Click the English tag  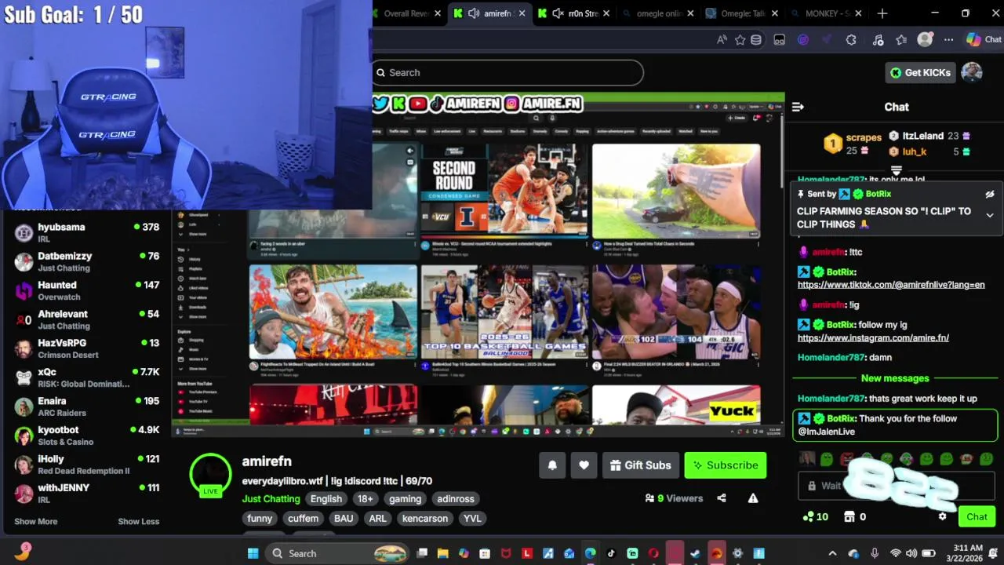tap(326, 498)
